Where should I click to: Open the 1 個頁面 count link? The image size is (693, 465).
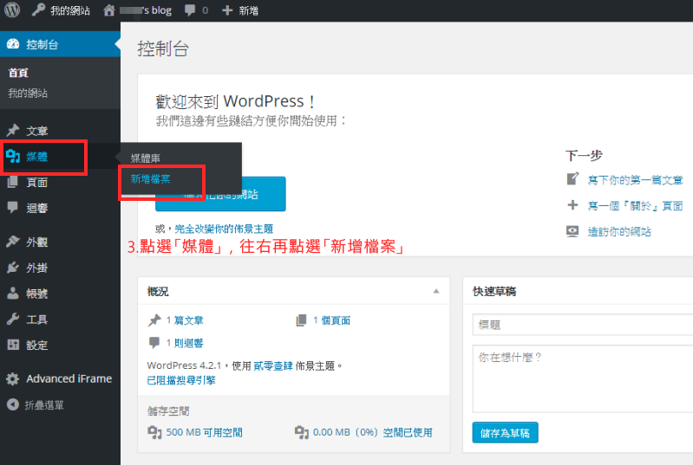point(332,320)
